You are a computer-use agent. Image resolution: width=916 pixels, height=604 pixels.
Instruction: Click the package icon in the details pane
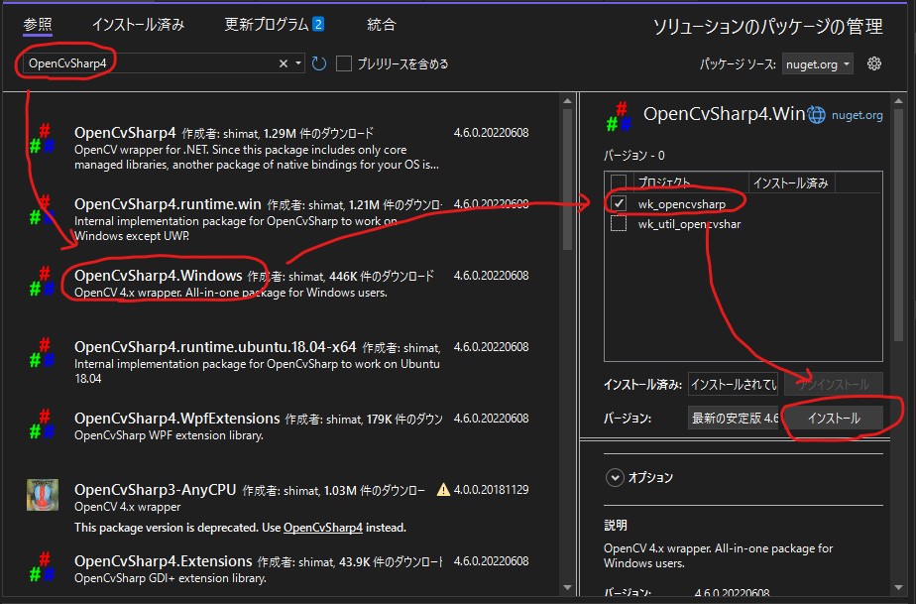[x=618, y=116]
